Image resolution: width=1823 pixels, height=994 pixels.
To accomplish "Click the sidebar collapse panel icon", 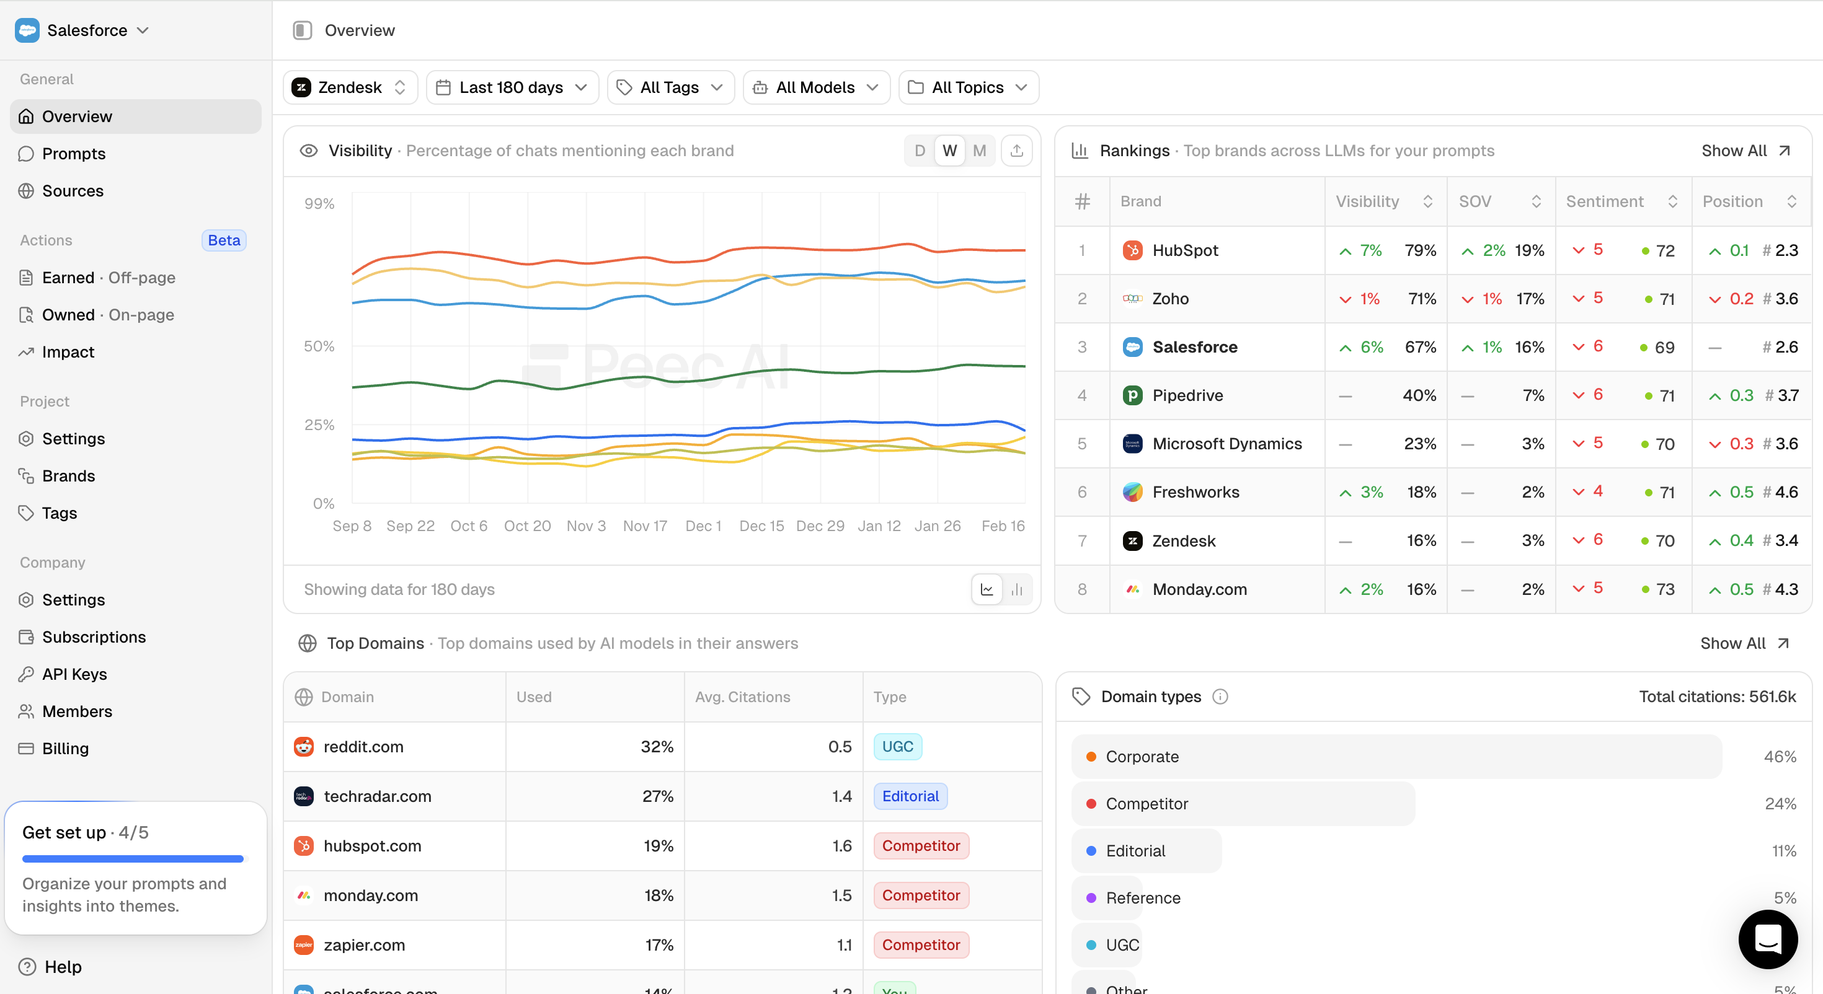I will 302,30.
